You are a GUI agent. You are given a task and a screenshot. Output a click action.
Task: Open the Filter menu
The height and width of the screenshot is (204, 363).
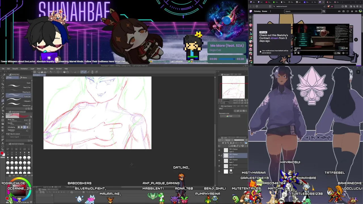[52, 69]
